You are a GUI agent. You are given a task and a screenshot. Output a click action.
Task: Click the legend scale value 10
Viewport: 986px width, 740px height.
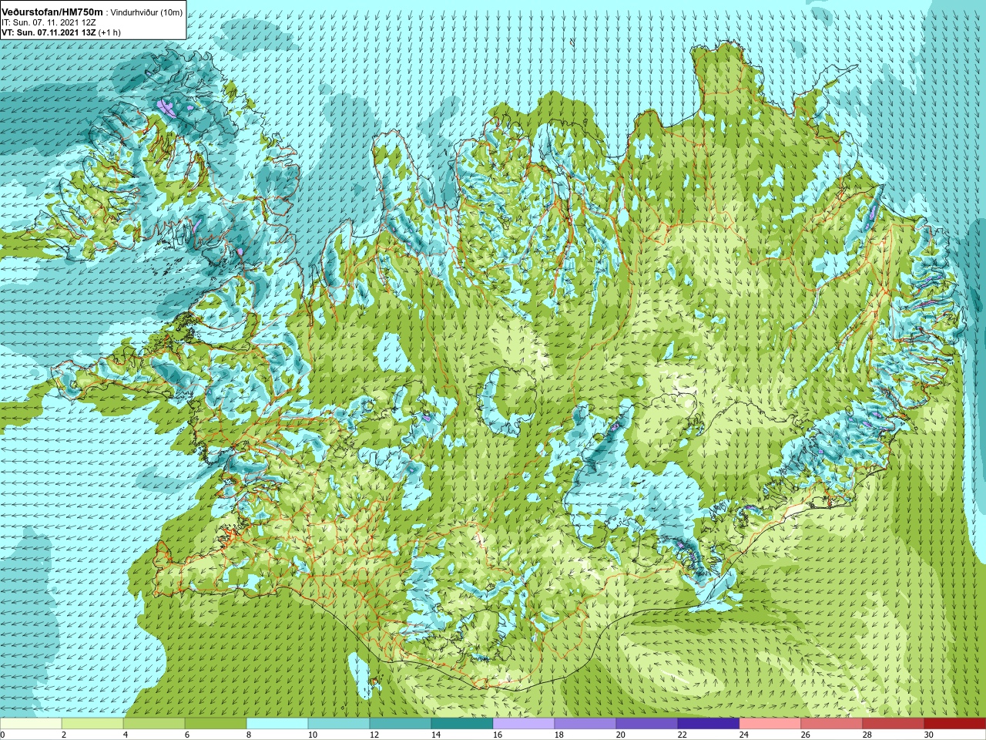[313, 735]
